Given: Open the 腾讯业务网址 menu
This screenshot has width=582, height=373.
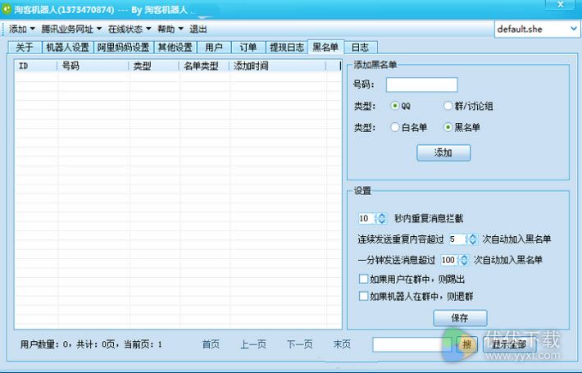Looking at the screenshot, I should (x=71, y=29).
